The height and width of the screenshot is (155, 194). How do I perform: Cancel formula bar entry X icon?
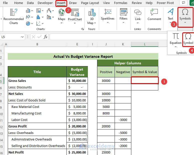pyautogui.click(x=33, y=37)
